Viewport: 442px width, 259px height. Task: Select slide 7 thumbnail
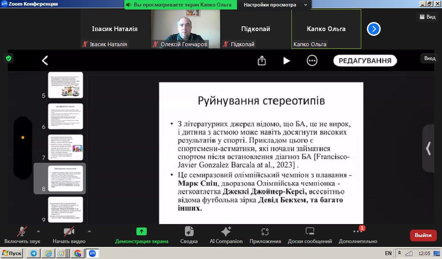point(66,147)
